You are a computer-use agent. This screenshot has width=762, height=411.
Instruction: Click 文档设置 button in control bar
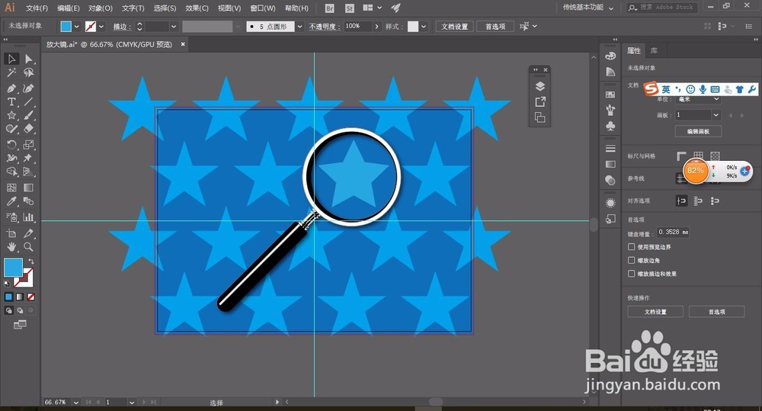pos(454,27)
